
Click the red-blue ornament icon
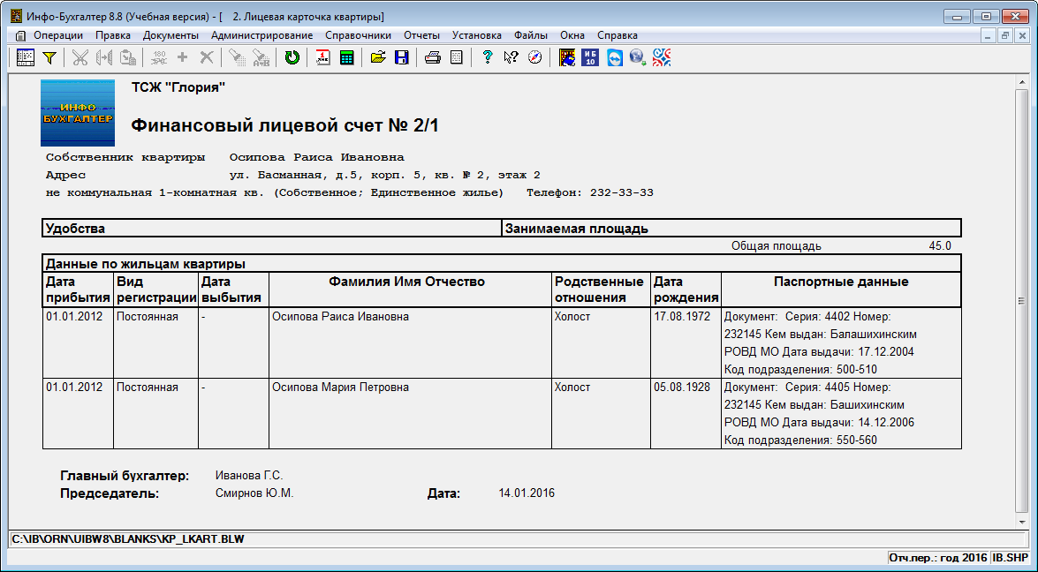pos(662,57)
